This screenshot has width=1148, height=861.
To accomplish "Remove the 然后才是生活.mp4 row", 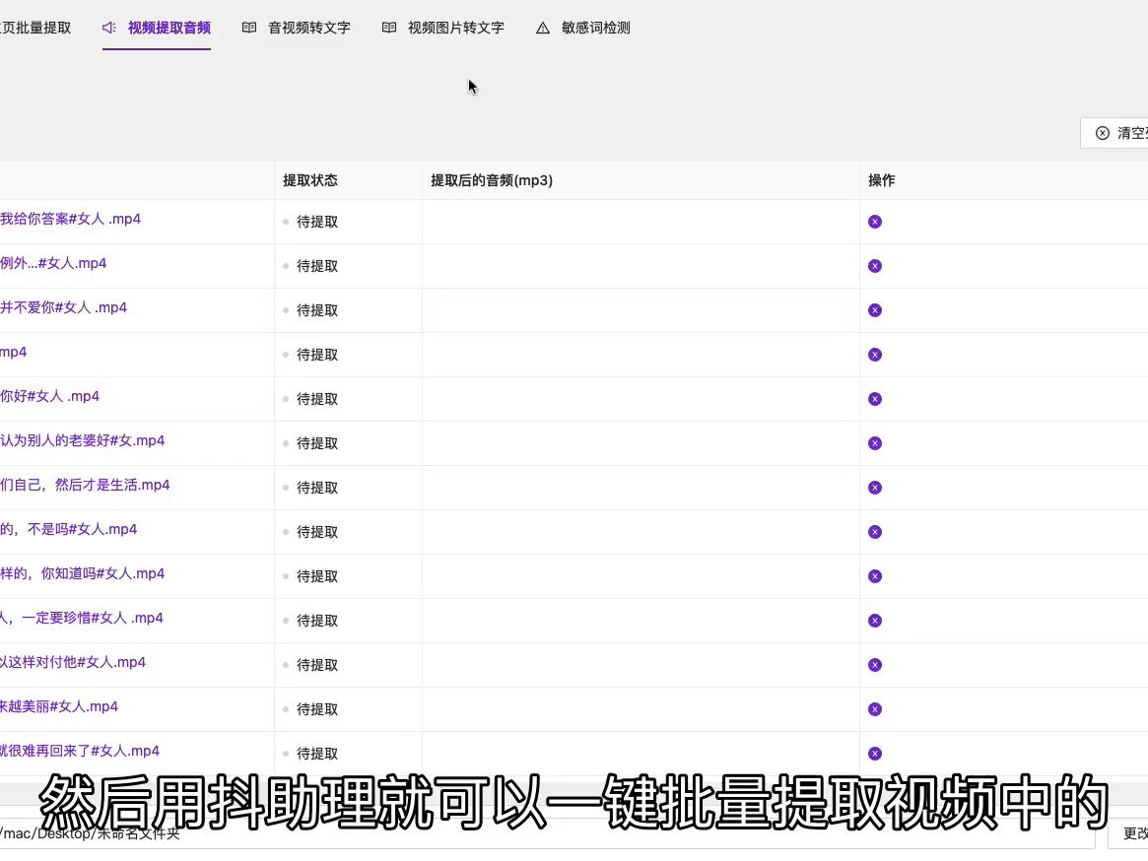I will (x=875, y=488).
